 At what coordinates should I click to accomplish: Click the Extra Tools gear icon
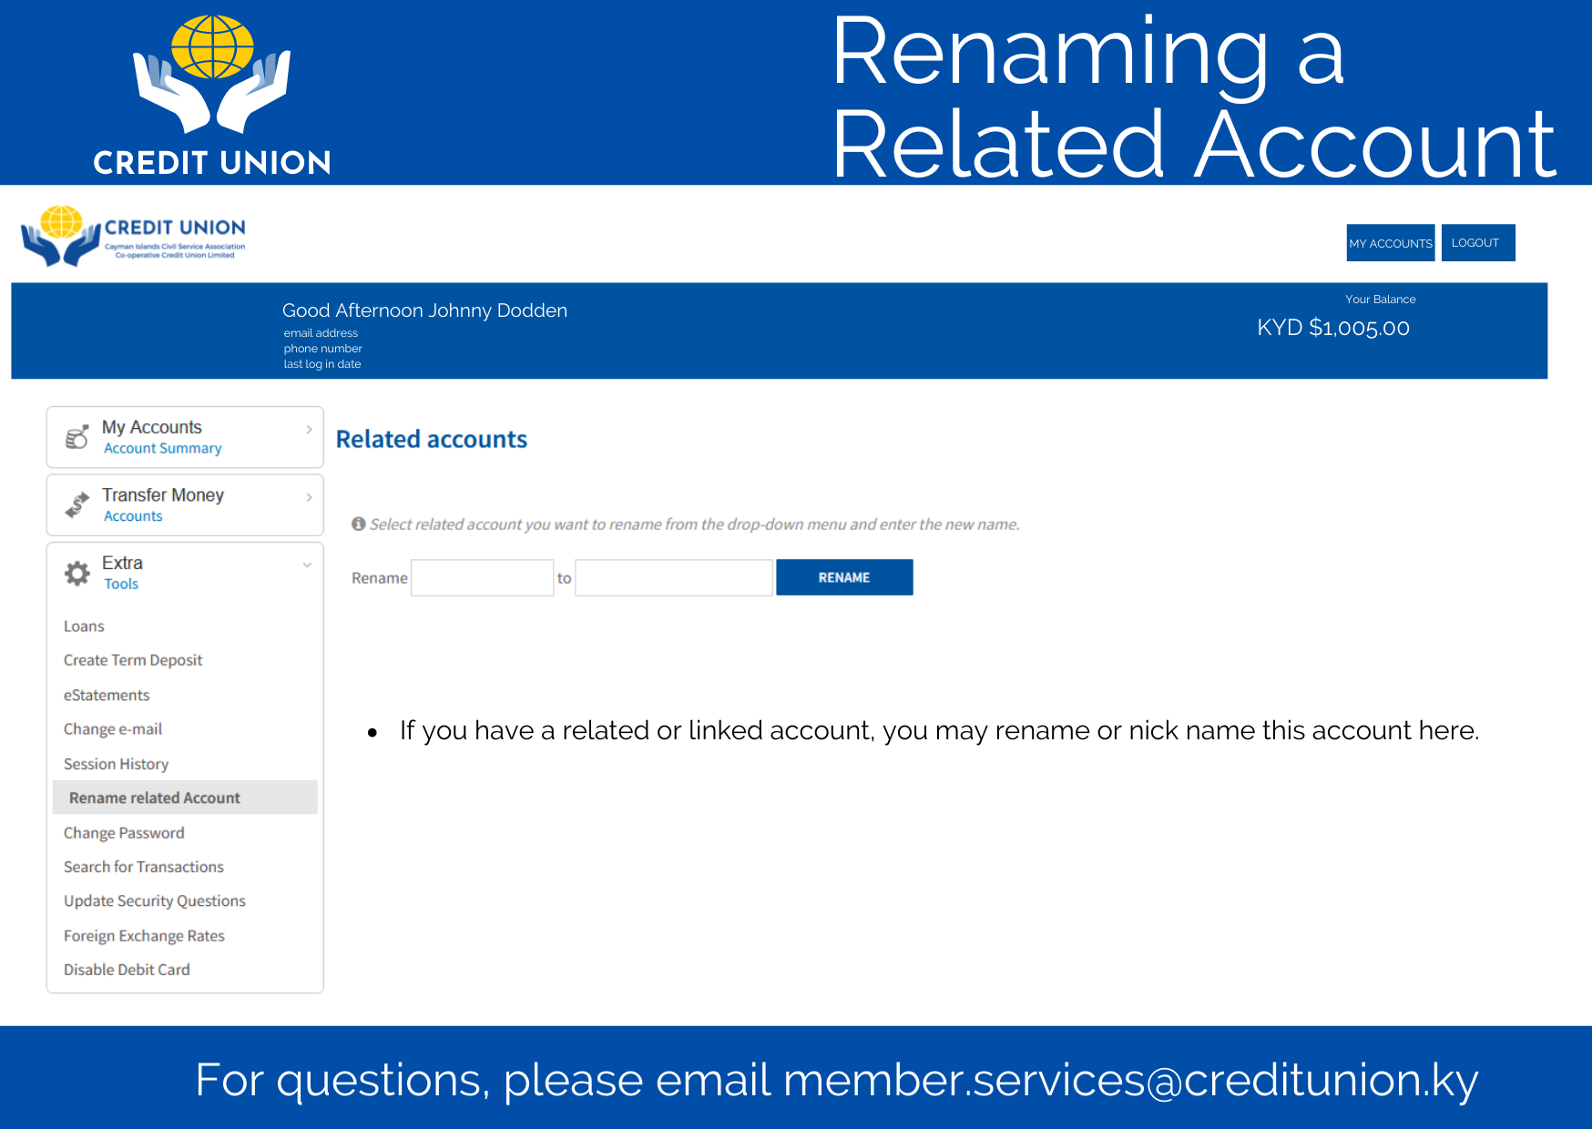(x=77, y=573)
